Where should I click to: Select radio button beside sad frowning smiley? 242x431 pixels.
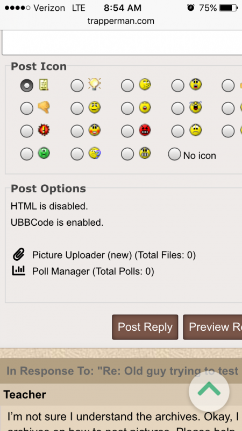point(177,131)
